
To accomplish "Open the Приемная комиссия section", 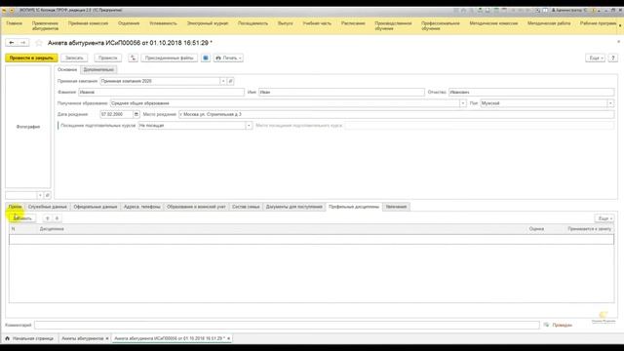I will coord(88,23).
